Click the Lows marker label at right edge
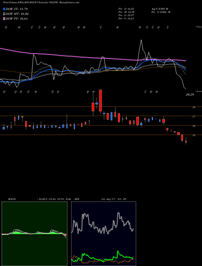 (x=199, y=91)
